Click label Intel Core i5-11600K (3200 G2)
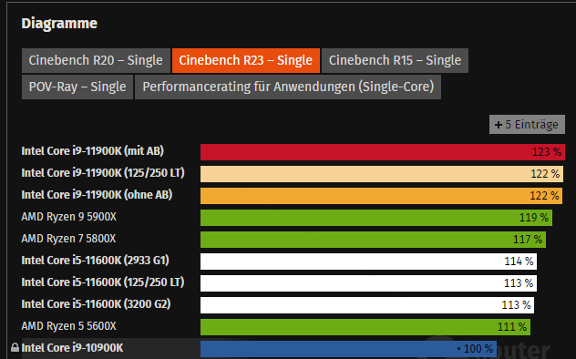This screenshot has width=576, height=359. [96, 304]
